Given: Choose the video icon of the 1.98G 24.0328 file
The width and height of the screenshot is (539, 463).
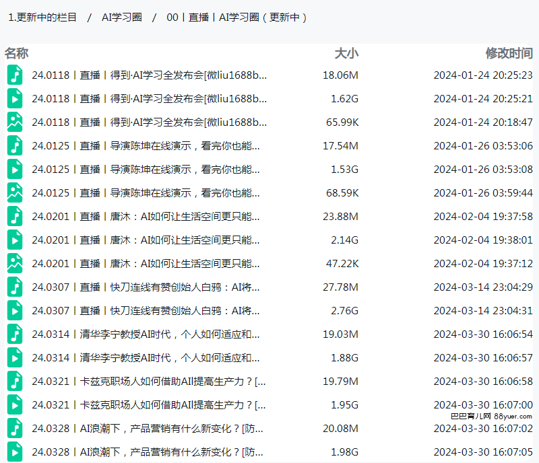Looking at the screenshot, I should [x=15, y=452].
